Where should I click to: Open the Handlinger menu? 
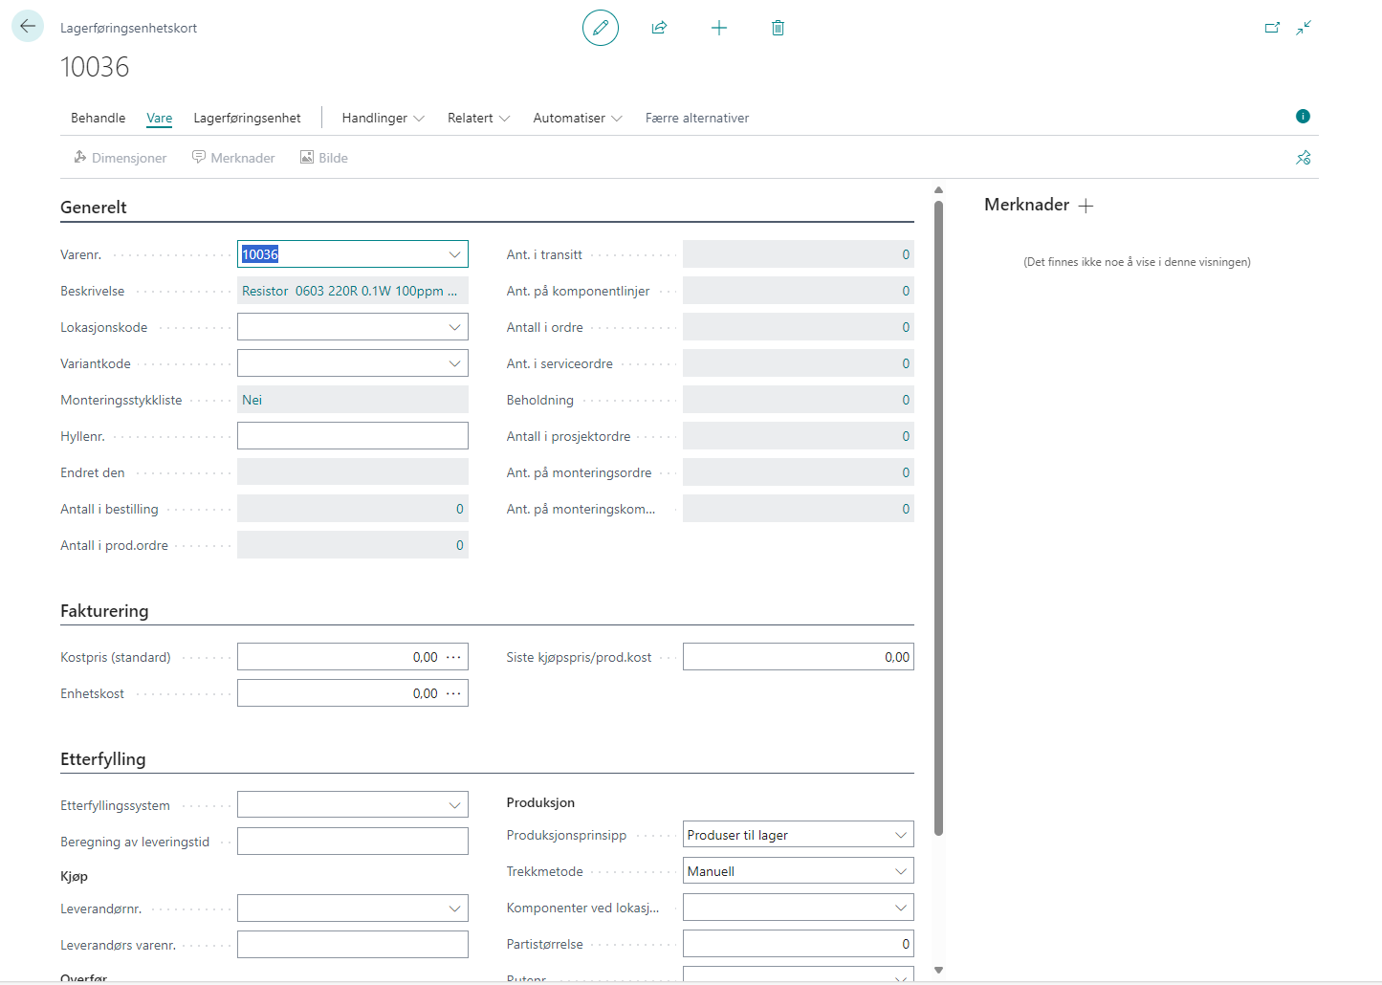point(383,118)
